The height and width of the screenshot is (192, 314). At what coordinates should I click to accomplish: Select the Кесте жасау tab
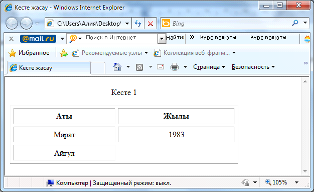click(49, 68)
